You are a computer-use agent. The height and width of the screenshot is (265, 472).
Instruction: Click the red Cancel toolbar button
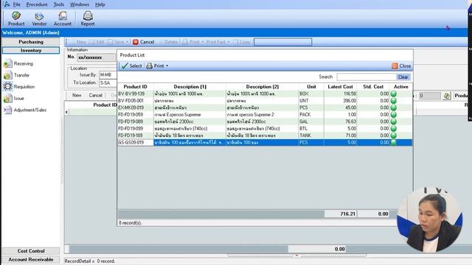click(143, 42)
